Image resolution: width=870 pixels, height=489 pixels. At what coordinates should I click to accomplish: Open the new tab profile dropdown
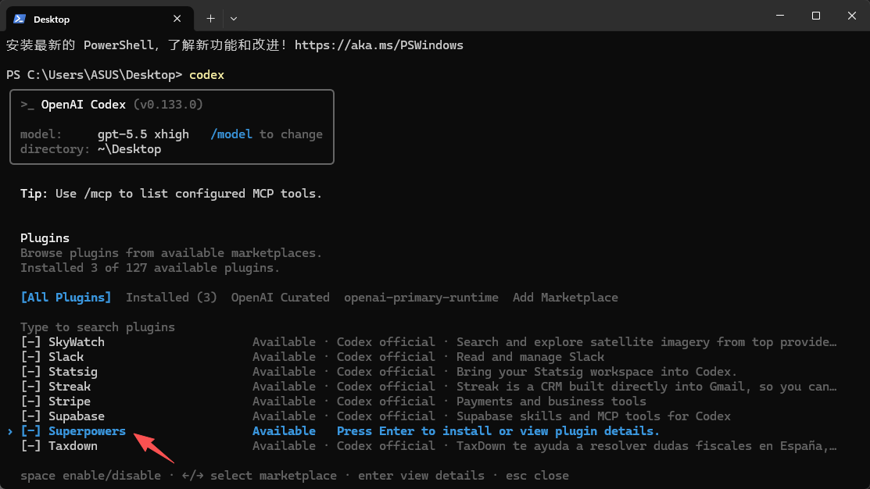(x=234, y=19)
